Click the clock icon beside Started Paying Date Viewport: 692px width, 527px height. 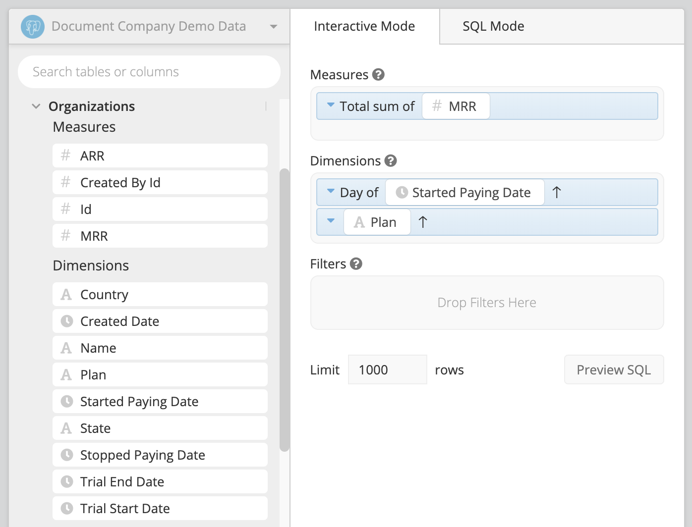tap(66, 401)
